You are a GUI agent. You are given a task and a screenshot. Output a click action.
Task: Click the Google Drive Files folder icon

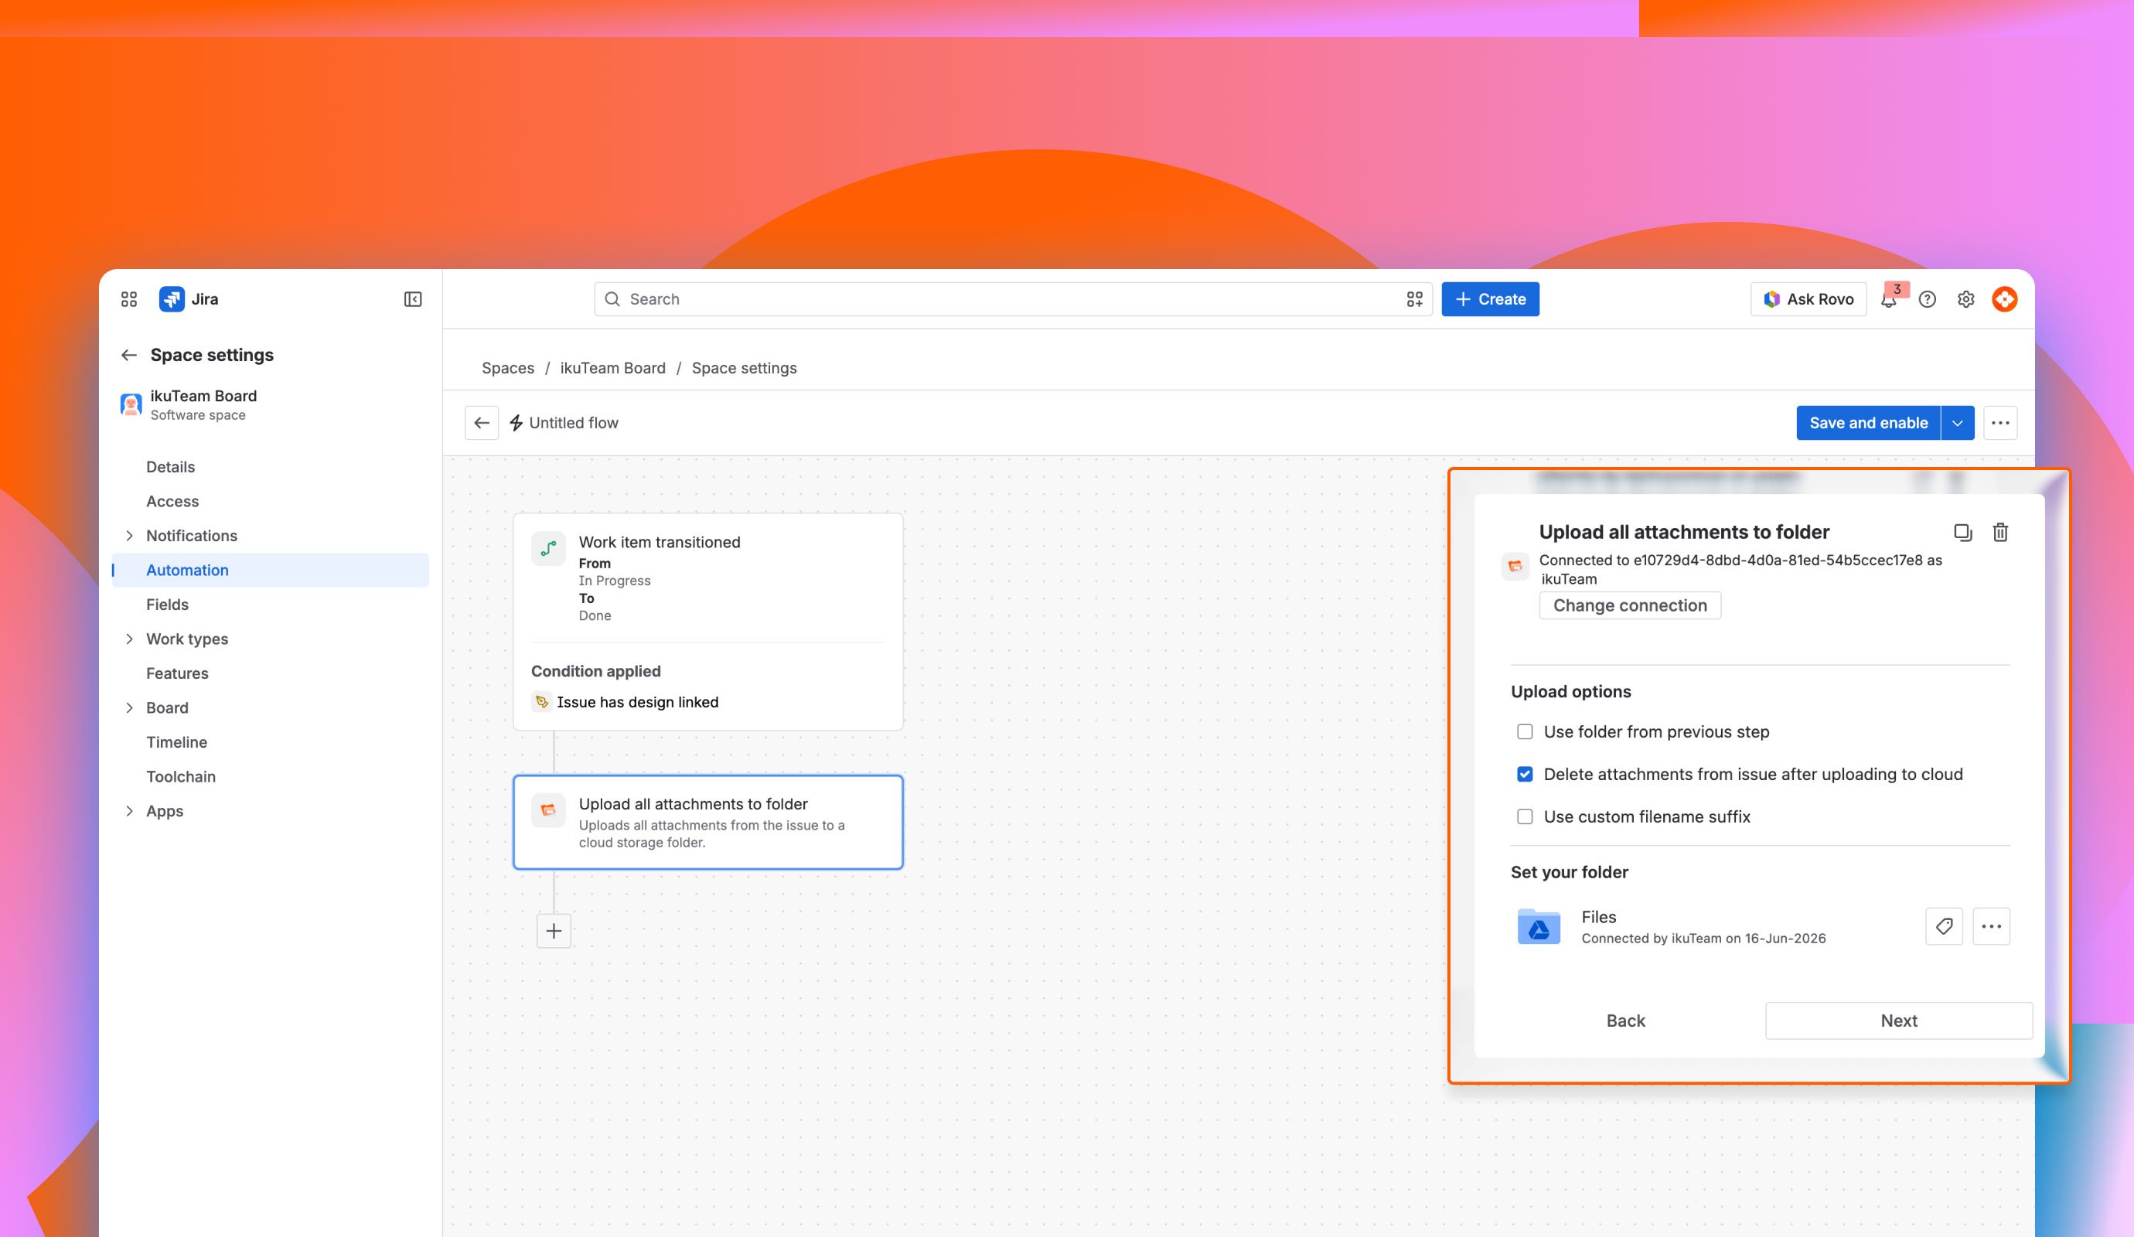[1539, 926]
